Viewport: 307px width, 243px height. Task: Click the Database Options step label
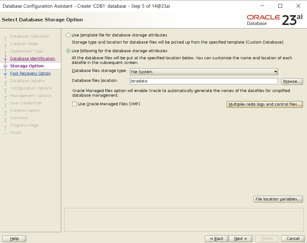27,81
